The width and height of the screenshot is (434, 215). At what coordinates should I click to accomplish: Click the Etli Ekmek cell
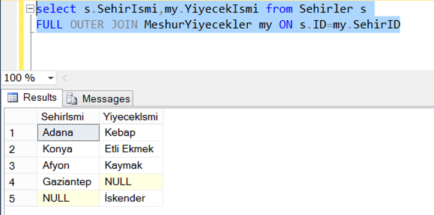tap(131, 149)
